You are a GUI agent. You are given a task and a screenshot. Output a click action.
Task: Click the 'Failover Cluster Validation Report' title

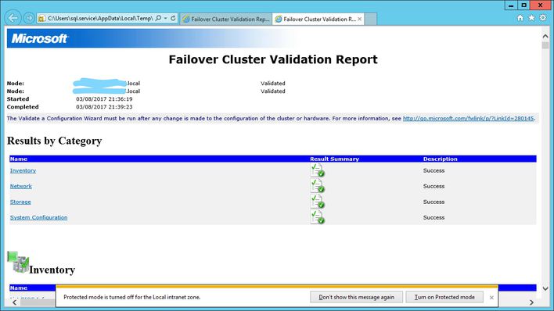(x=273, y=59)
